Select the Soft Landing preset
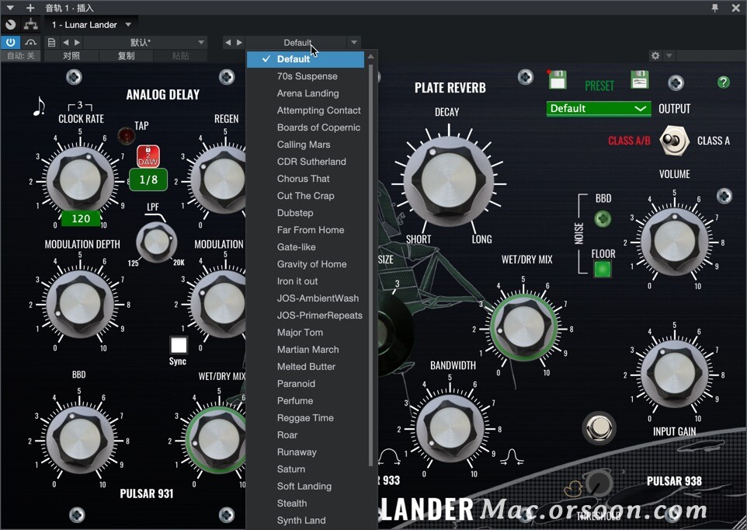 305,486
